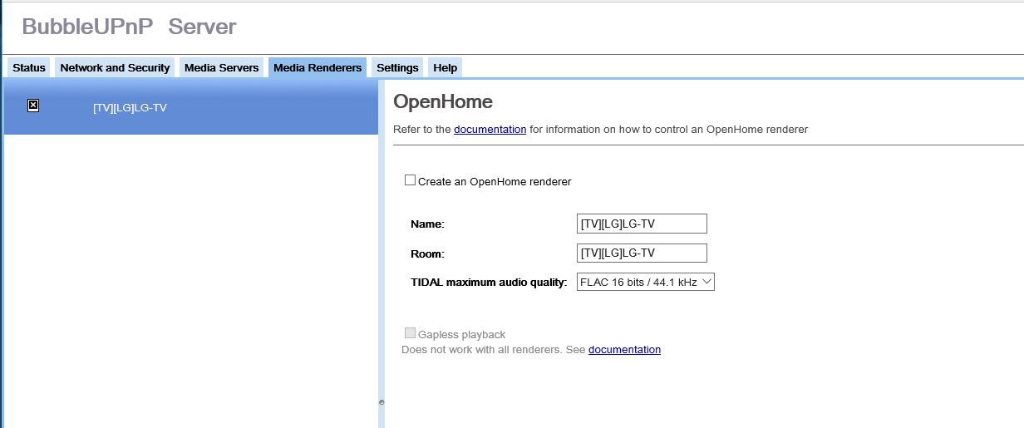Click the X icon beside [TV][LG]LG-TV renderer
Image resolution: width=1024 pixels, height=428 pixels.
tap(33, 106)
